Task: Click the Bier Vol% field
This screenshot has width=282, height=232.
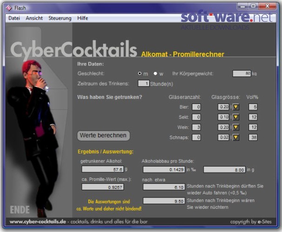Action: [x=253, y=107]
